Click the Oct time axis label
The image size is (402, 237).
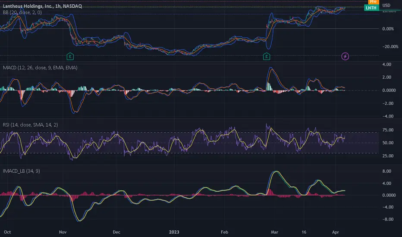point(7,232)
